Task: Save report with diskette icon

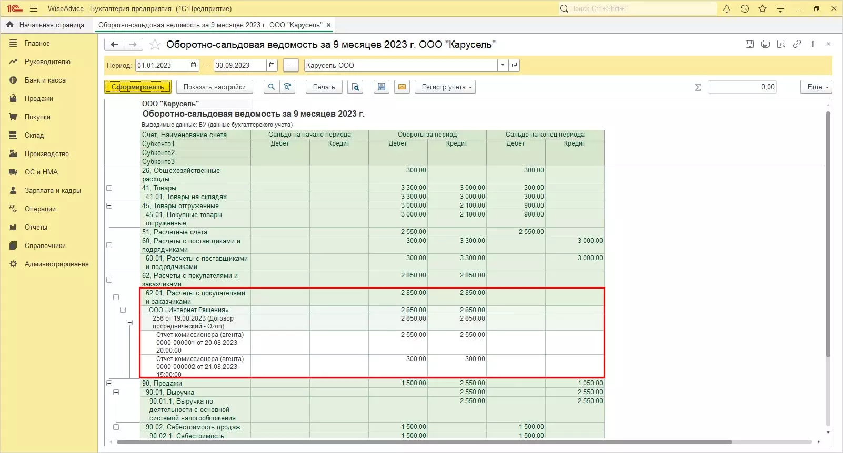Action: (382, 87)
